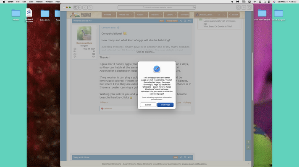Bookmark post #12

185,20
